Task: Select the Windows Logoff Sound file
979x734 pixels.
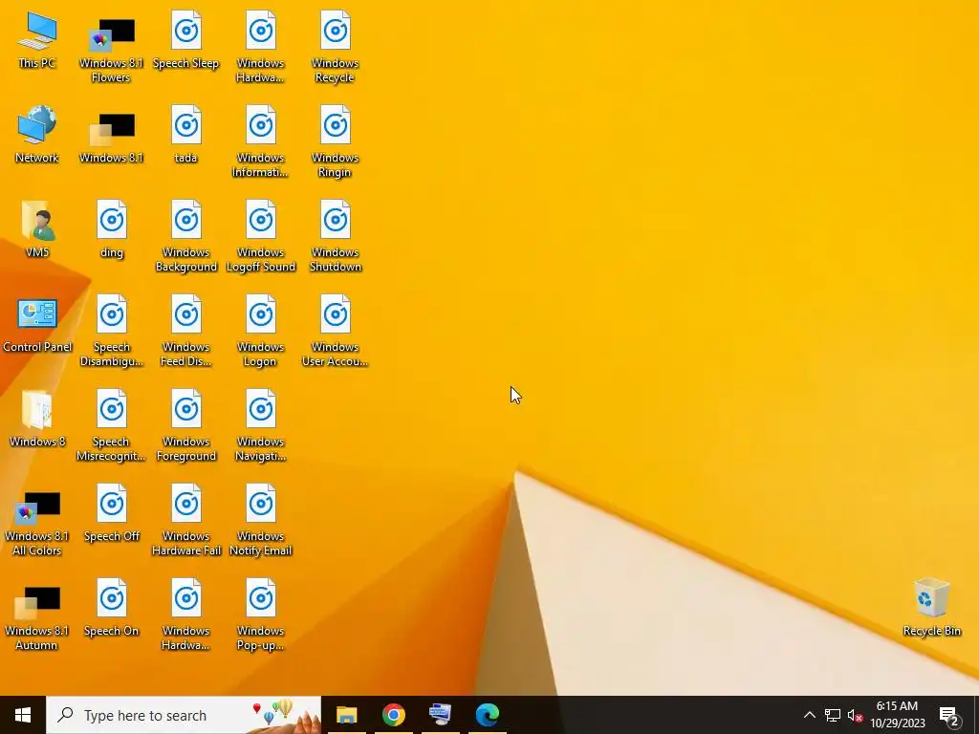Action: click(260, 236)
